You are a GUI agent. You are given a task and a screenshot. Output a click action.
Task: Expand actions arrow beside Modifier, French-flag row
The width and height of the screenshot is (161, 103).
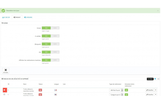pos(156,90)
